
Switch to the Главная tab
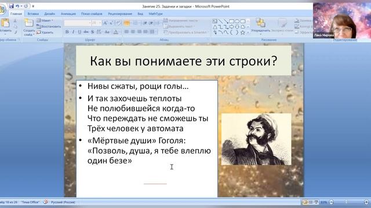point(16,14)
